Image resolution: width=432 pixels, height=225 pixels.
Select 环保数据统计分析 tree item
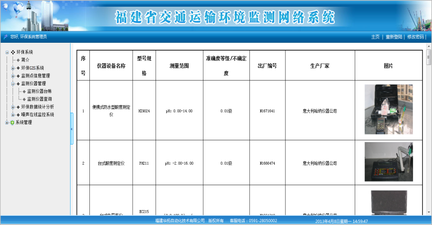(x=37, y=107)
